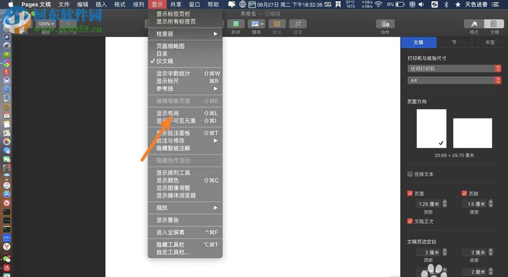
Task: Expand the 批注与修改 submenu
Action: [185, 141]
